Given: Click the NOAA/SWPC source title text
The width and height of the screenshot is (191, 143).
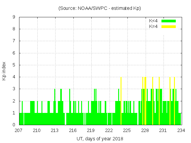Looking at the screenshot, I should pyautogui.click(x=100, y=8).
